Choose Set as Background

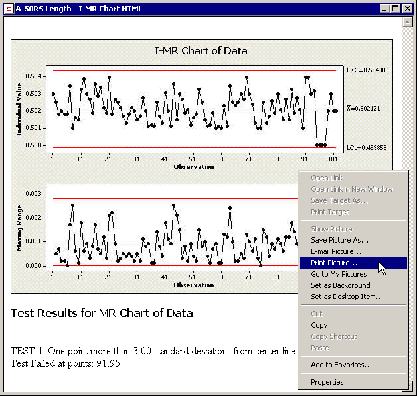coord(341,285)
